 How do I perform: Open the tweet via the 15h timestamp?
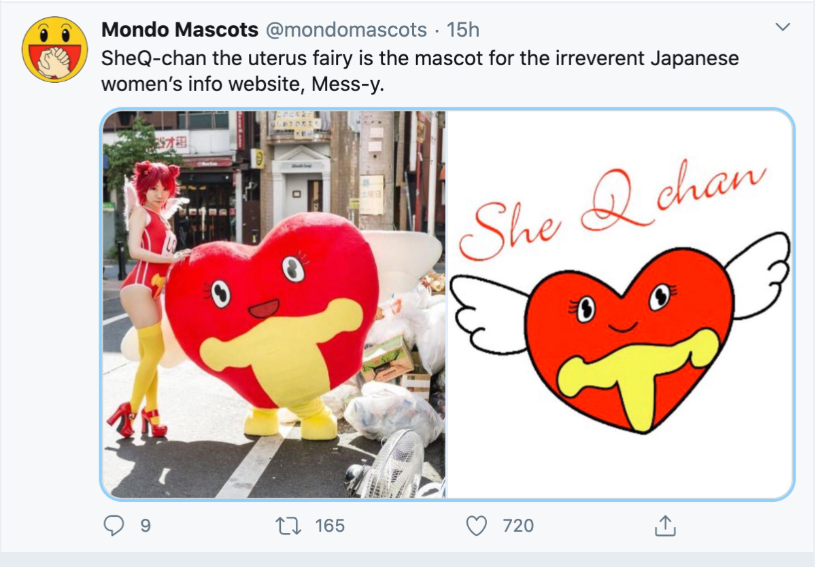pyautogui.click(x=463, y=30)
